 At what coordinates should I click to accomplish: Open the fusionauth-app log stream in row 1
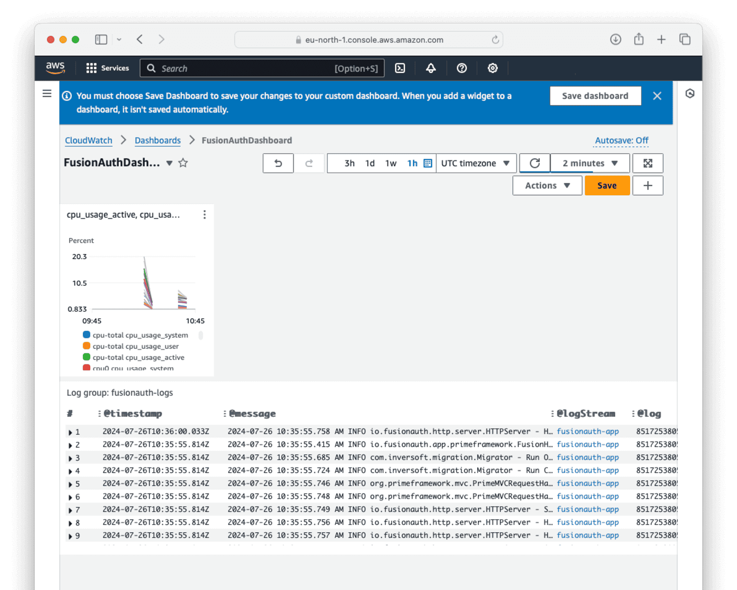click(x=588, y=432)
